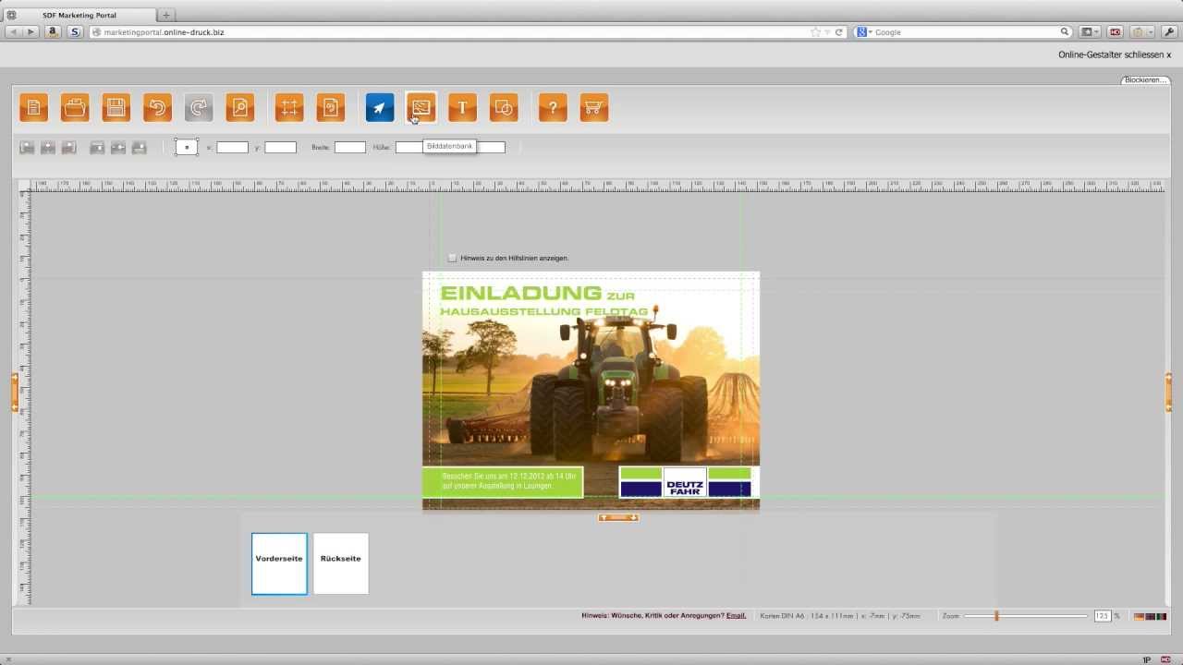The width and height of the screenshot is (1183, 665).
Task: Expand the right side panel handle
Action: (x=1168, y=392)
